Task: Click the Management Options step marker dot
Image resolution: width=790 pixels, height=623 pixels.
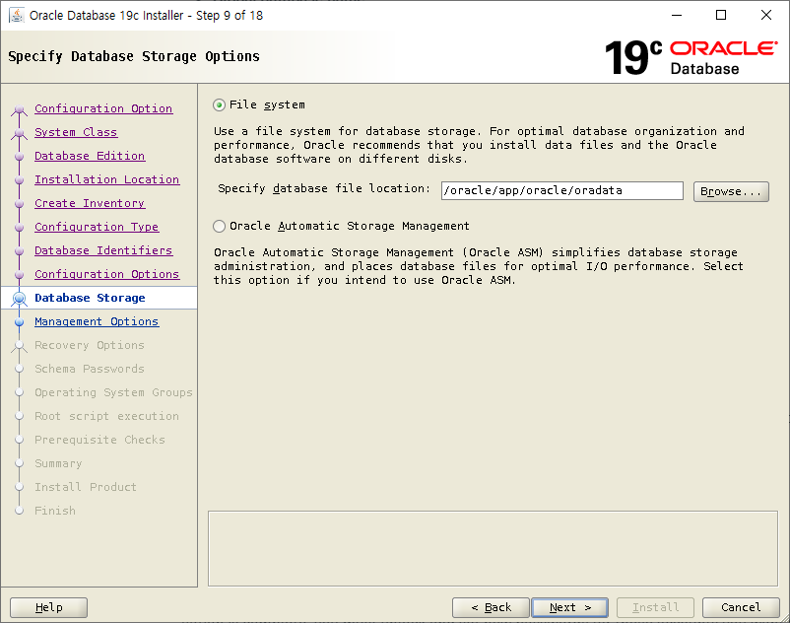Action: click(19, 322)
